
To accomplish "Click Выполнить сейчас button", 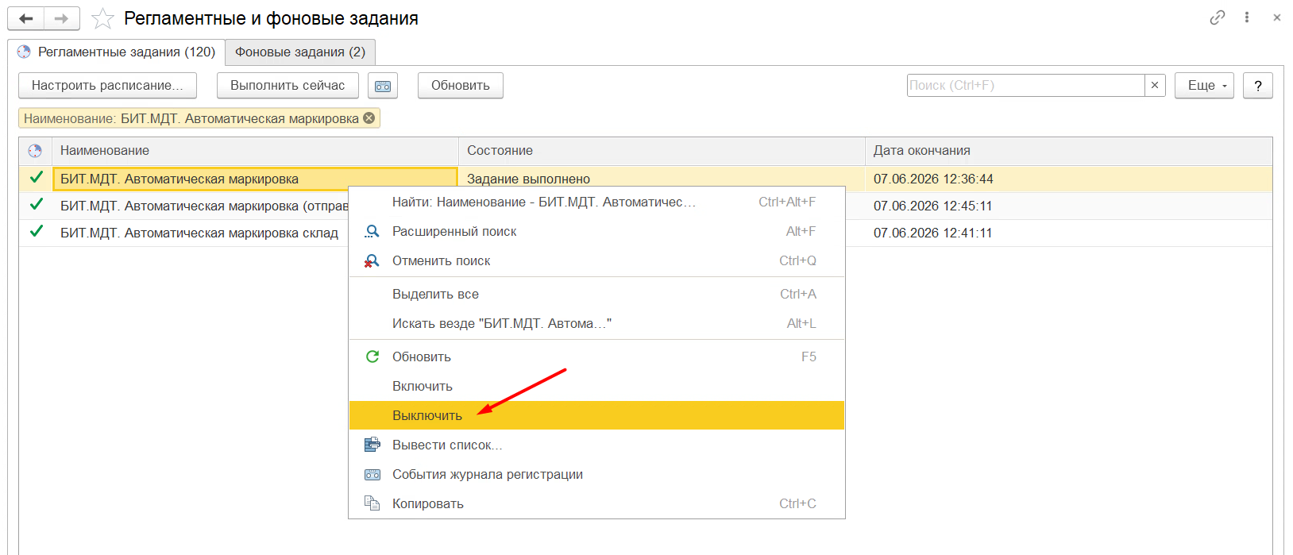I will pyautogui.click(x=288, y=86).
